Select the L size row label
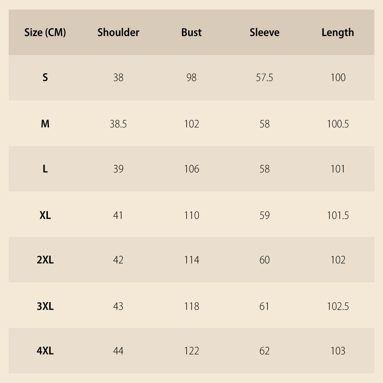This screenshot has width=383, height=383. click(45, 169)
